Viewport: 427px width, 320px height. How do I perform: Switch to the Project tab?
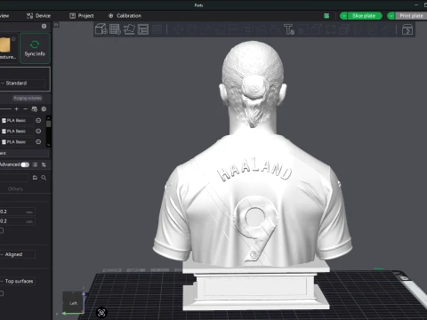tap(82, 16)
